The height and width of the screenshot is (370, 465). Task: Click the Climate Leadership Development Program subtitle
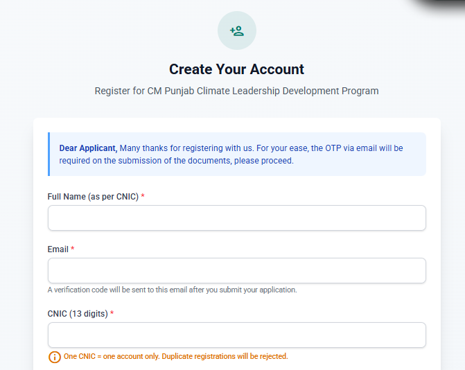click(x=236, y=91)
